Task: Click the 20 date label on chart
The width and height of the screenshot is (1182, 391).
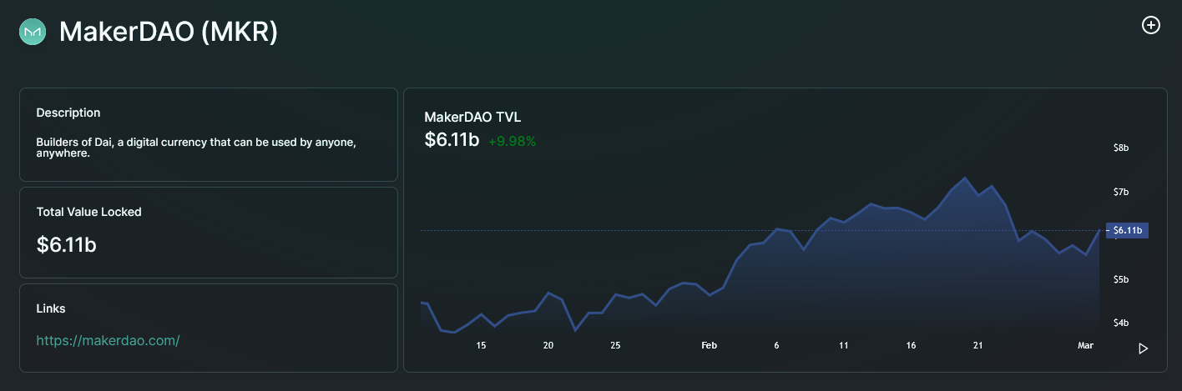Action: (x=548, y=345)
